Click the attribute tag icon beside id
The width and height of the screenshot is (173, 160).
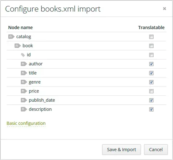pyautogui.click(x=23, y=55)
